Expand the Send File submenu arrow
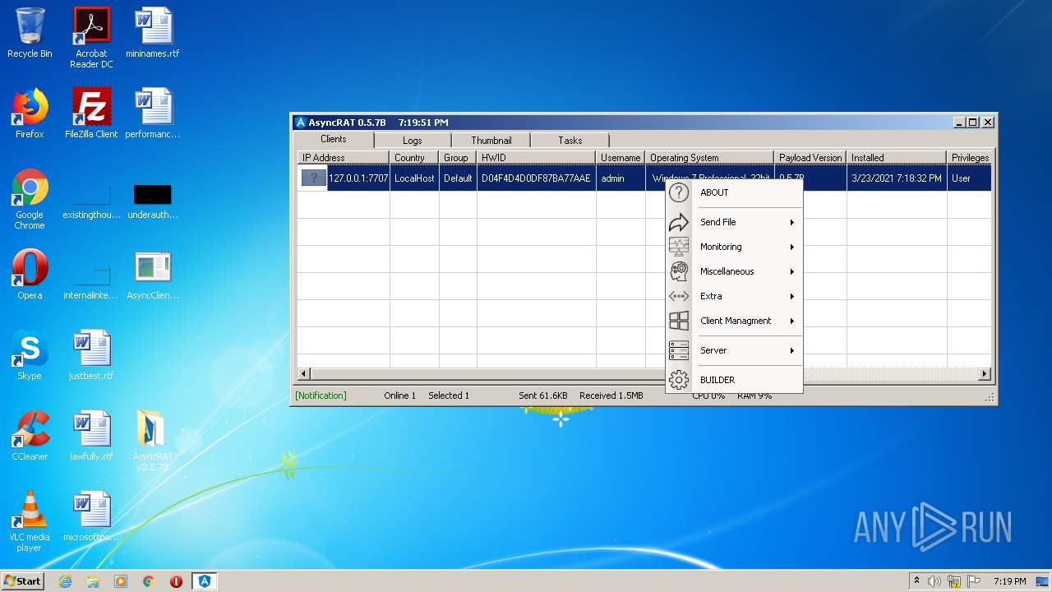The height and width of the screenshot is (592, 1052). pos(792,222)
